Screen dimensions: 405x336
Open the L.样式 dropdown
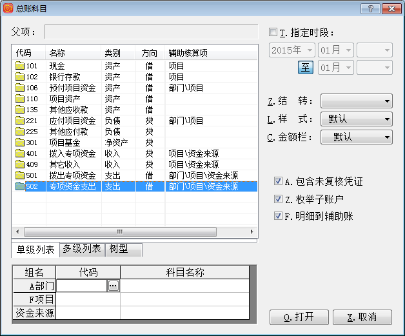[x=357, y=119]
